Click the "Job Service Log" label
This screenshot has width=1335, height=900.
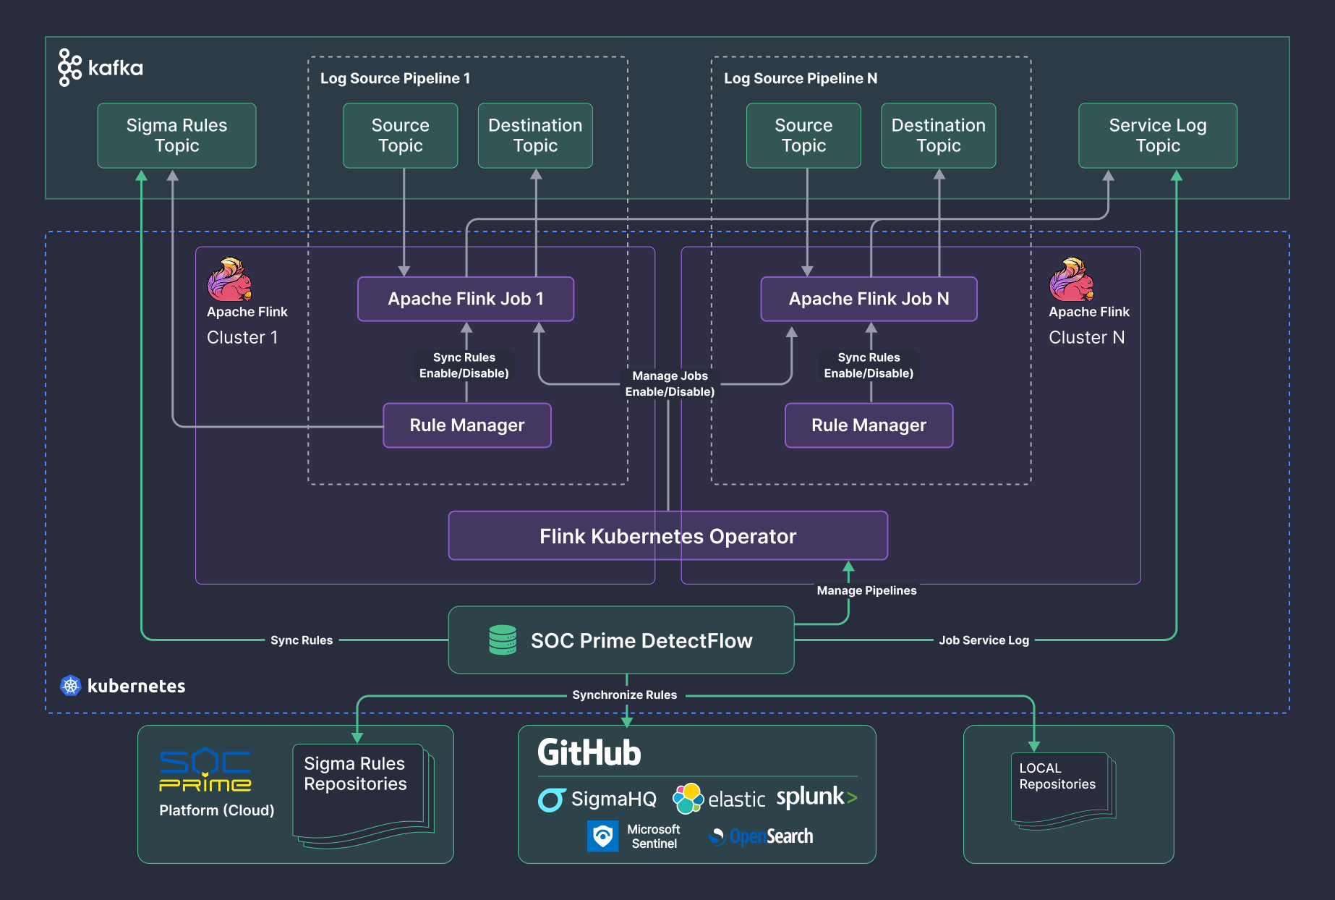(984, 640)
